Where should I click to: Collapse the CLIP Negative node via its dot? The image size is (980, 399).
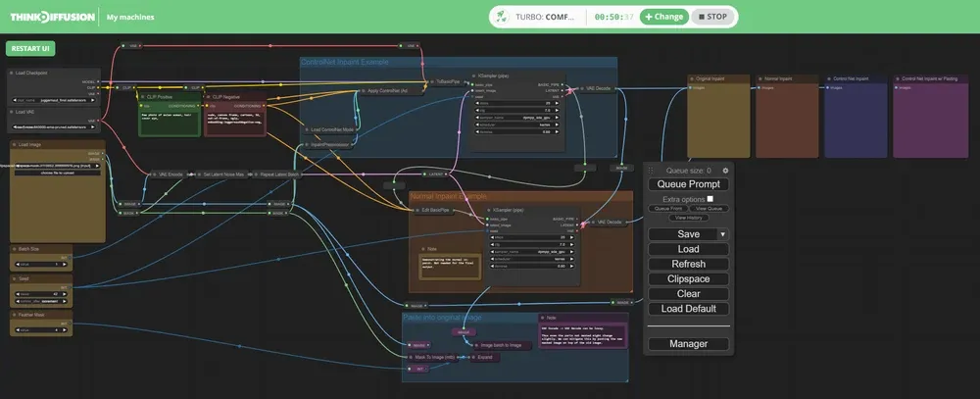[x=208, y=97]
